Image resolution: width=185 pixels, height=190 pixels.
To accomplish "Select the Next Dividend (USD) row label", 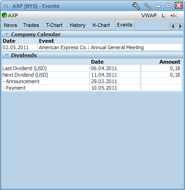I will pyautogui.click(x=46, y=75).
